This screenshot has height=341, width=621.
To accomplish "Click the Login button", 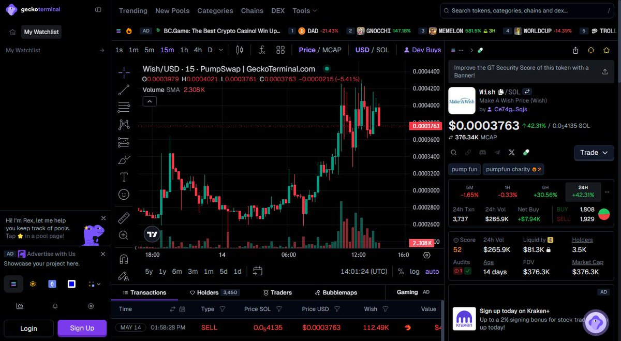I will [29, 328].
